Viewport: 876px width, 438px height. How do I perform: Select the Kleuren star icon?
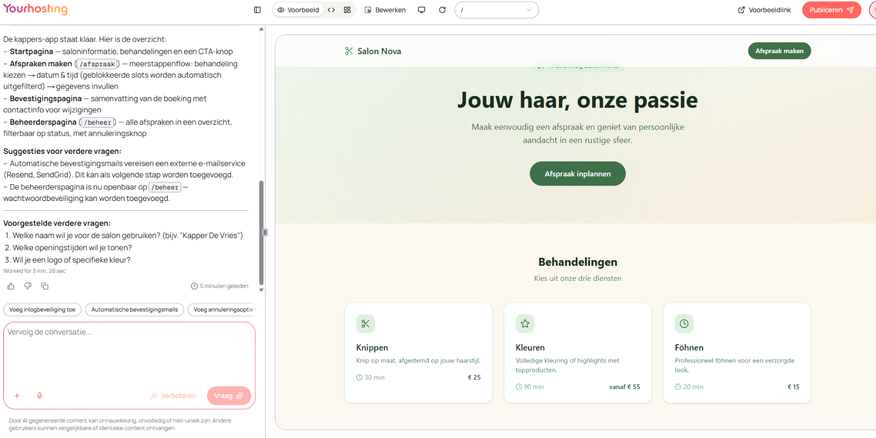pyautogui.click(x=525, y=324)
